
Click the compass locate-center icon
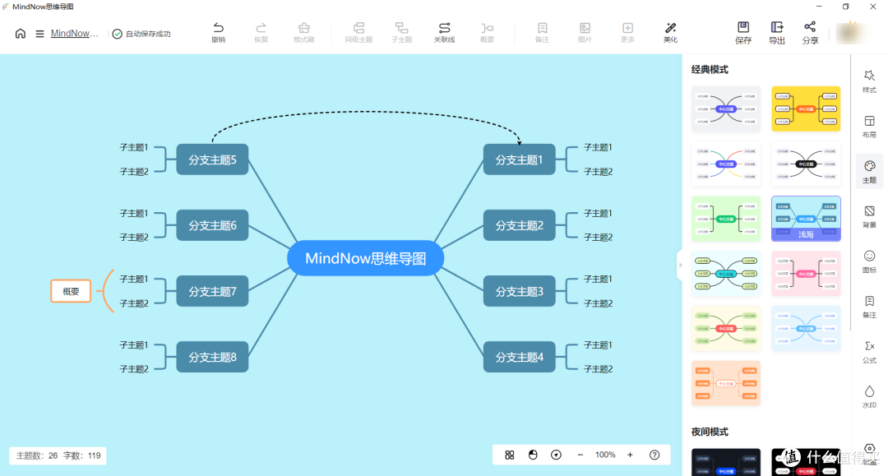[x=556, y=455]
